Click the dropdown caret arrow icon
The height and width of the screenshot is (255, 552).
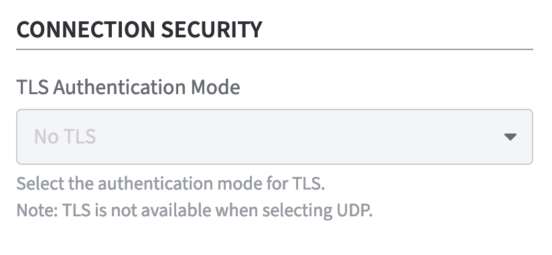pyautogui.click(x=510, y=137)
